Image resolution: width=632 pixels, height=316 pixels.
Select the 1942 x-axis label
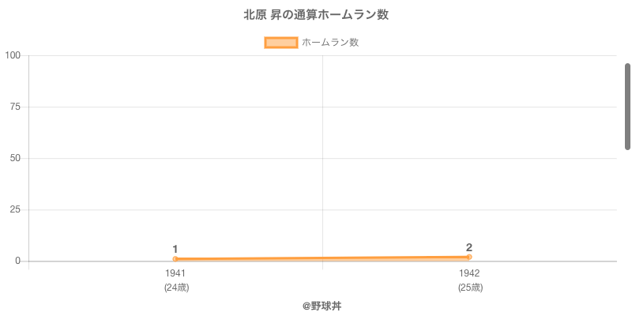click(x=469, y=273)
